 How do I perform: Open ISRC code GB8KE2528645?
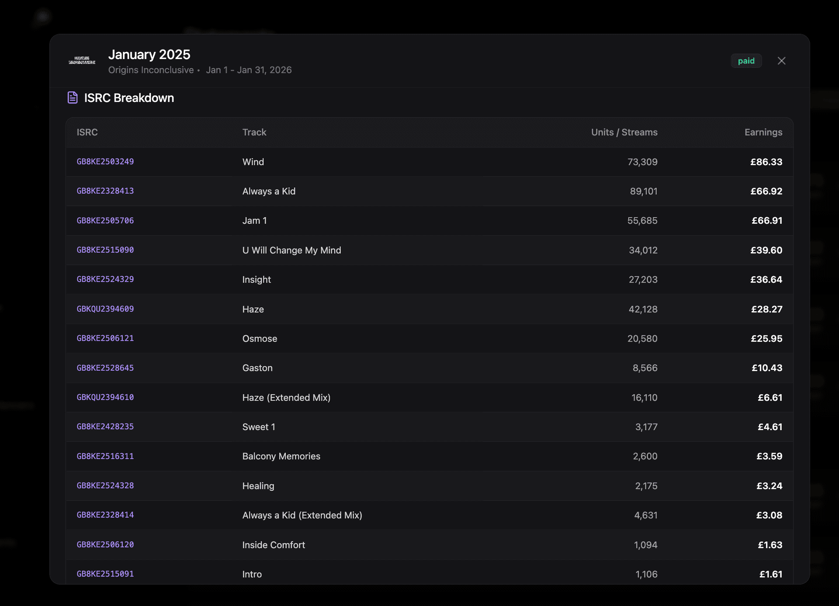(105, 368)
